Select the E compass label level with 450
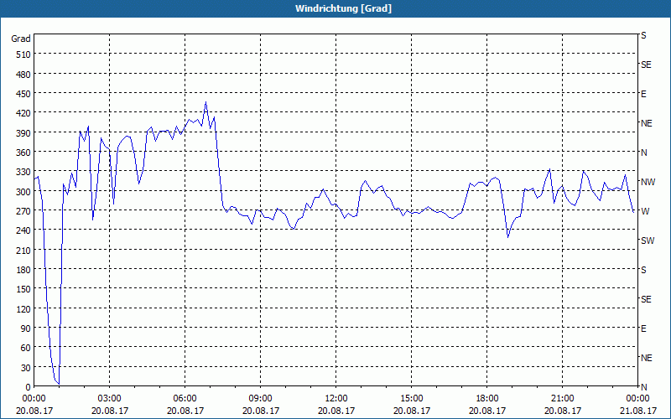Viewport: 671px width, 419px height. click(643, 94)
